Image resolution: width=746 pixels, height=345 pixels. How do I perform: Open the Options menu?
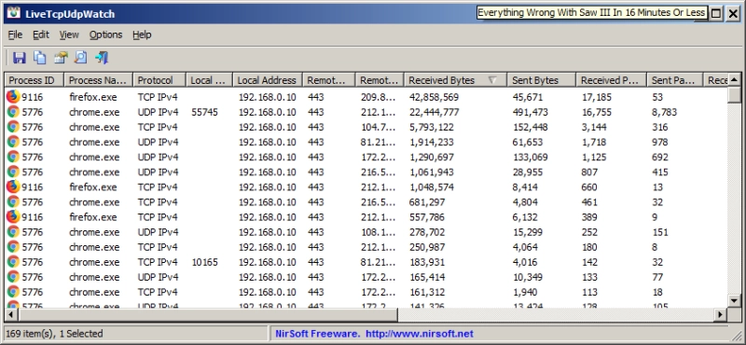[x=105, y=34]
